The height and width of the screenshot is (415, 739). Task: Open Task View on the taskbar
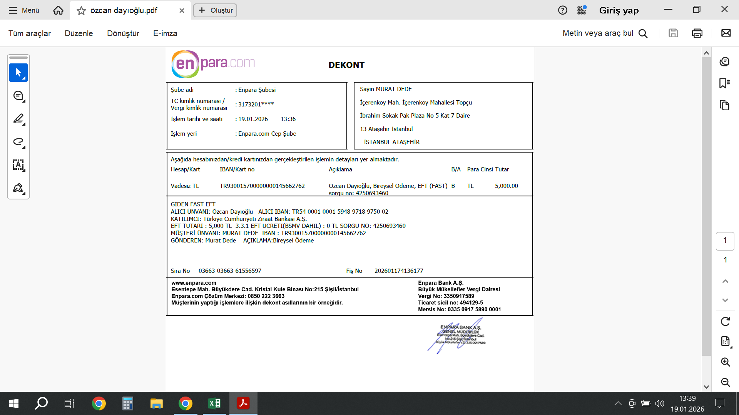coord(69,403)
